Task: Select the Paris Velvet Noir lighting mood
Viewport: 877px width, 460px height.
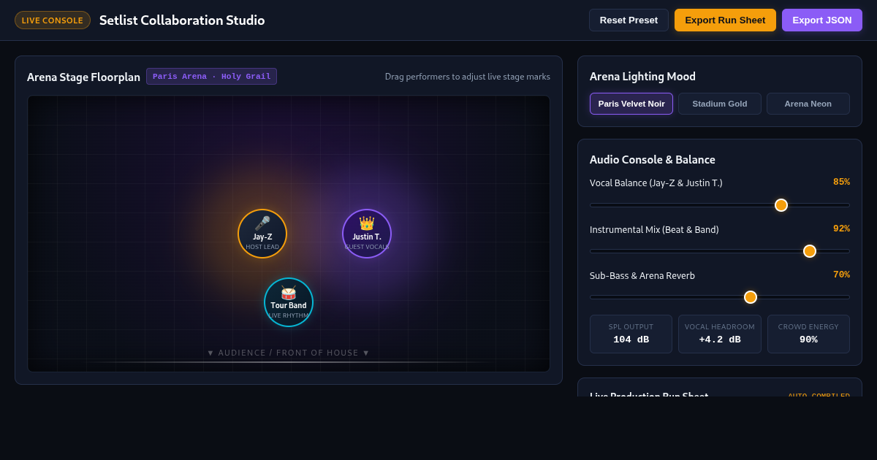Action: [x=631, y=104]
